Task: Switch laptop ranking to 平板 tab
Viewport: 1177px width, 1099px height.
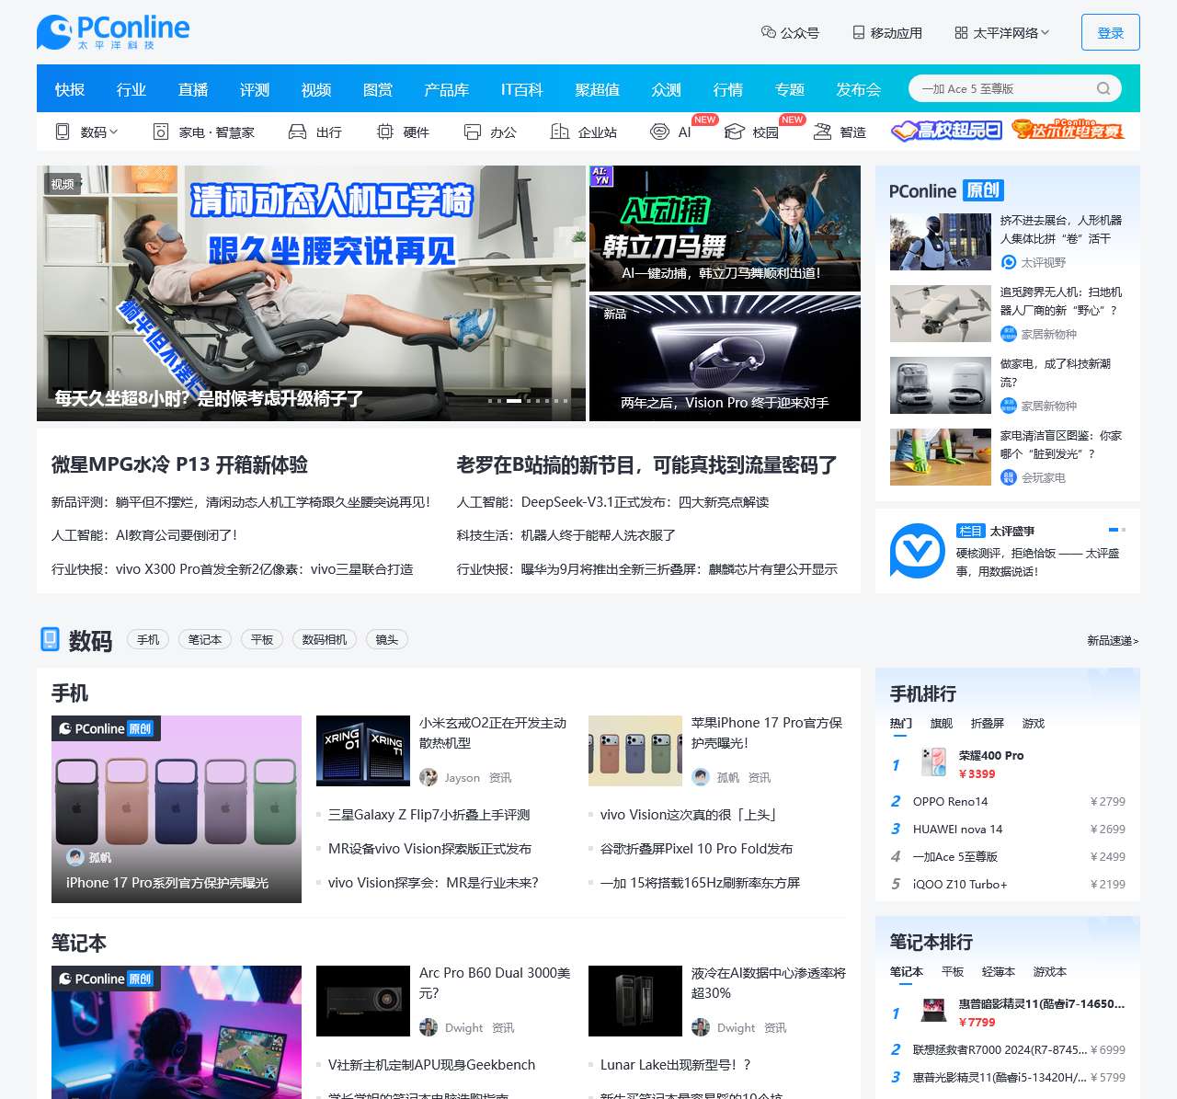Action: coord(953,971)
